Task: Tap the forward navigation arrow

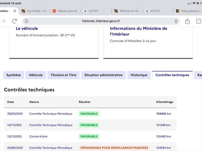Action: tap(3, 21)
